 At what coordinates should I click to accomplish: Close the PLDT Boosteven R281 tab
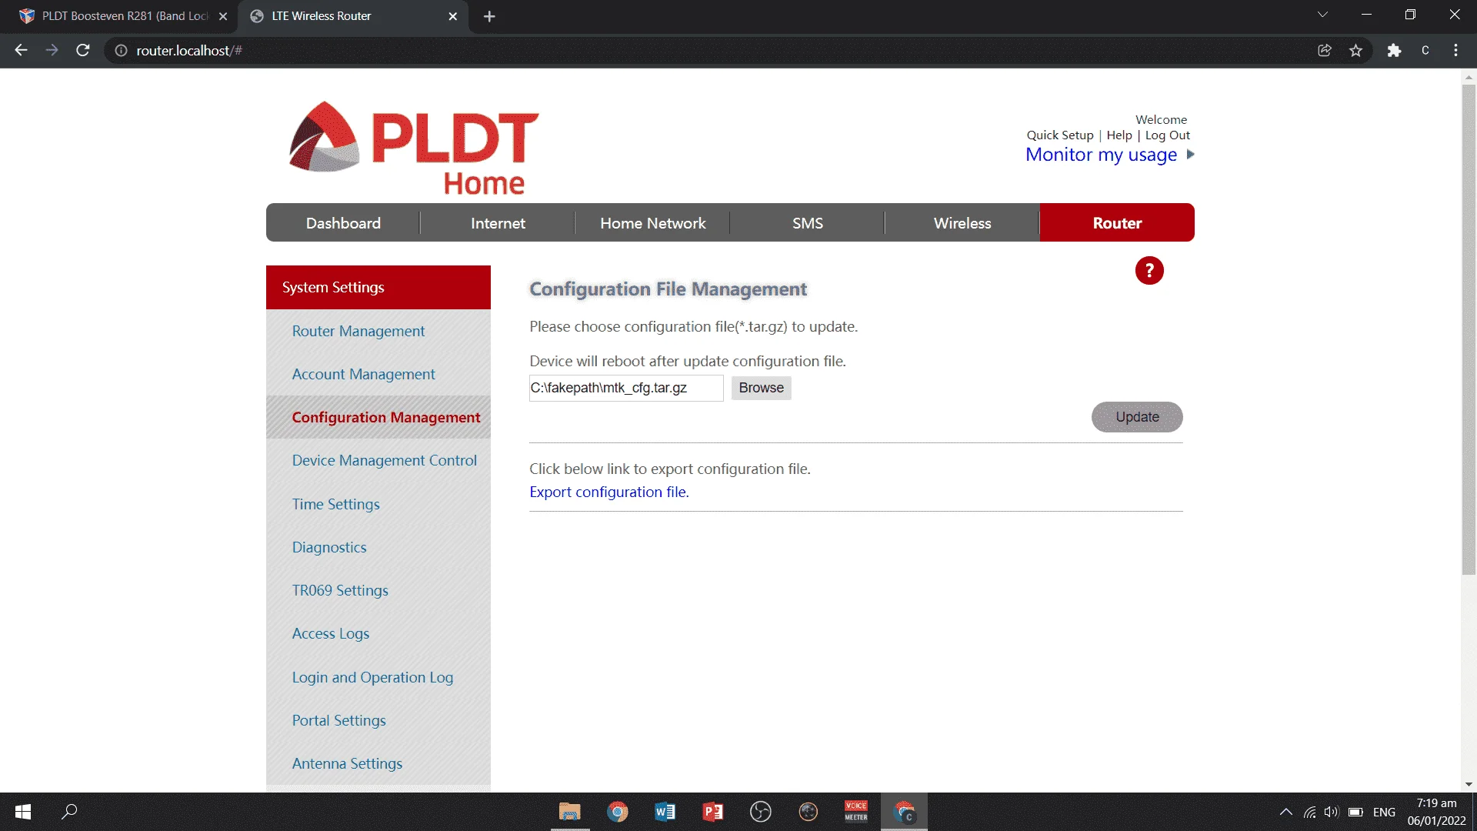click(x=223, y=16)
